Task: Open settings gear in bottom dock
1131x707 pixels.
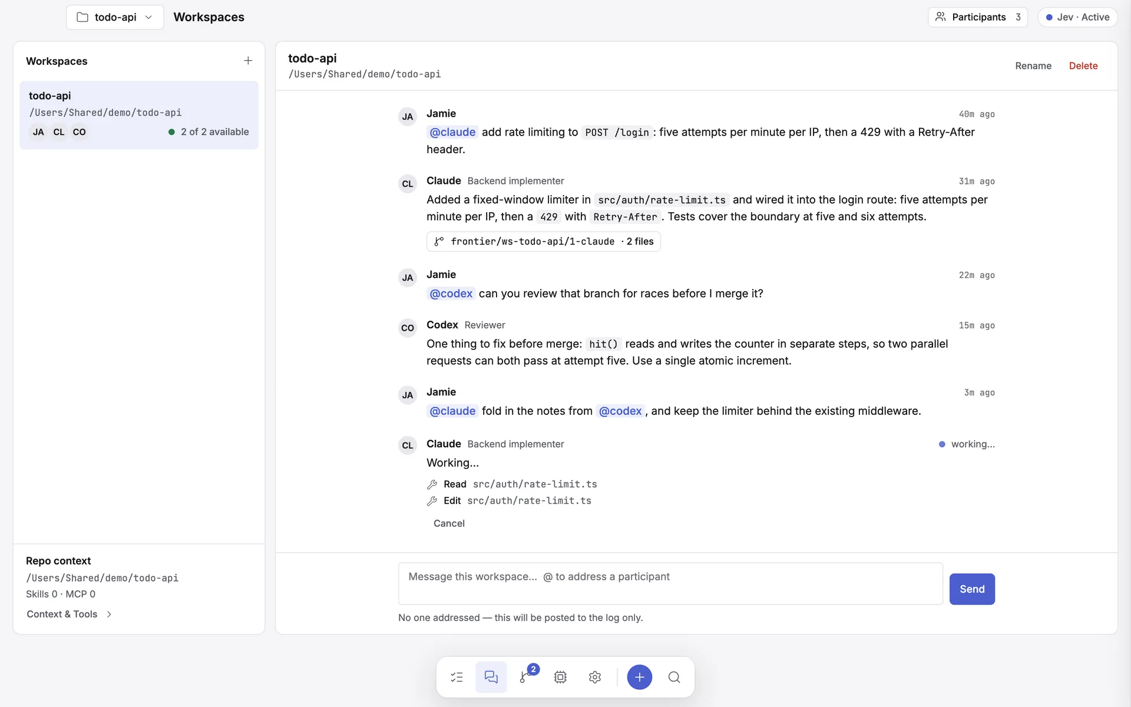Action: pos(595,677)
